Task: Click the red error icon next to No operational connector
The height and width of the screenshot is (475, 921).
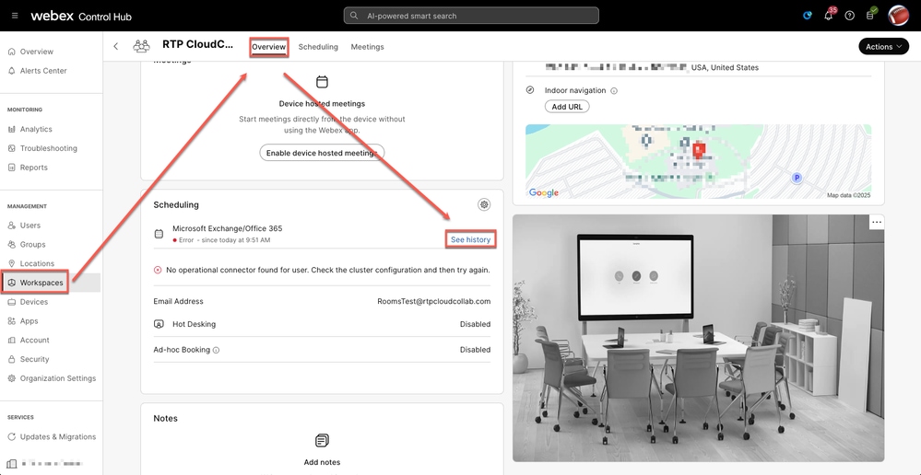Action: click(158, 270)
